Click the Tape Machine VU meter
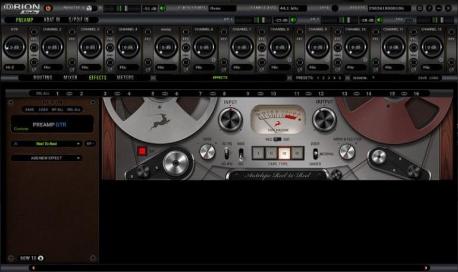458x272 pixels. 278,119
